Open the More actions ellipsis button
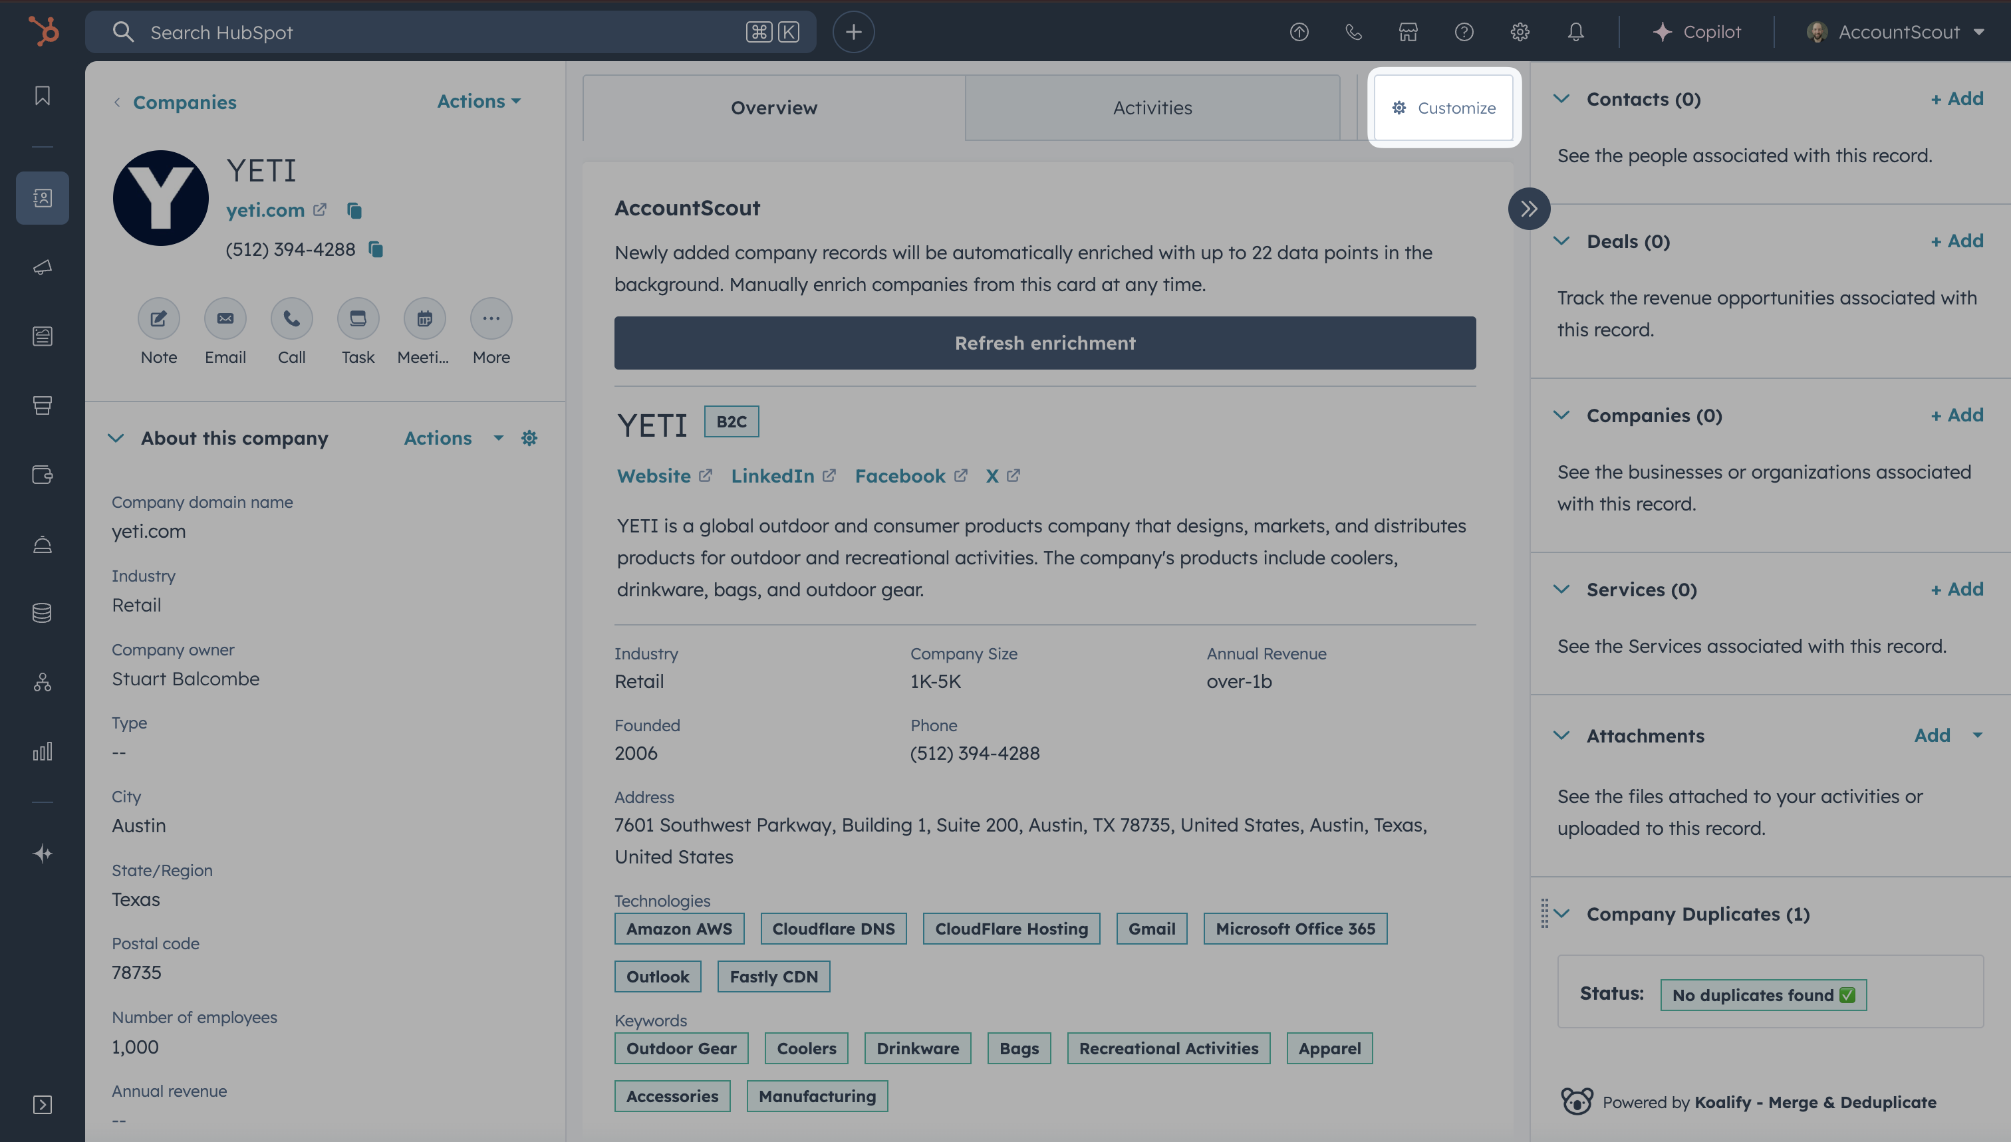Screen dimensions: 2011x1142 pyautogui.click(x=491, y=318)
